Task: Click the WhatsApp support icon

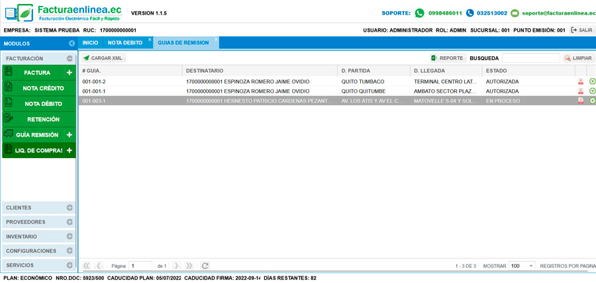Action: [x=419, y=13]
